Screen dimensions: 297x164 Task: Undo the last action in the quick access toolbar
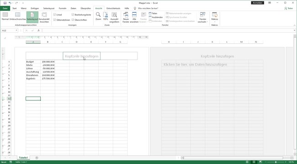click(10, 3)
